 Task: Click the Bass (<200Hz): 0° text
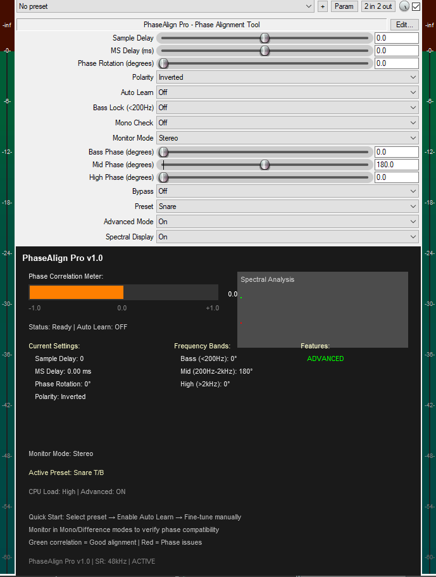coord(208,358)
